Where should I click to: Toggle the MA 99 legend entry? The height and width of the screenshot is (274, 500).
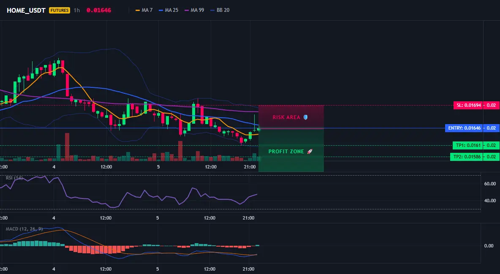(194, 10)
